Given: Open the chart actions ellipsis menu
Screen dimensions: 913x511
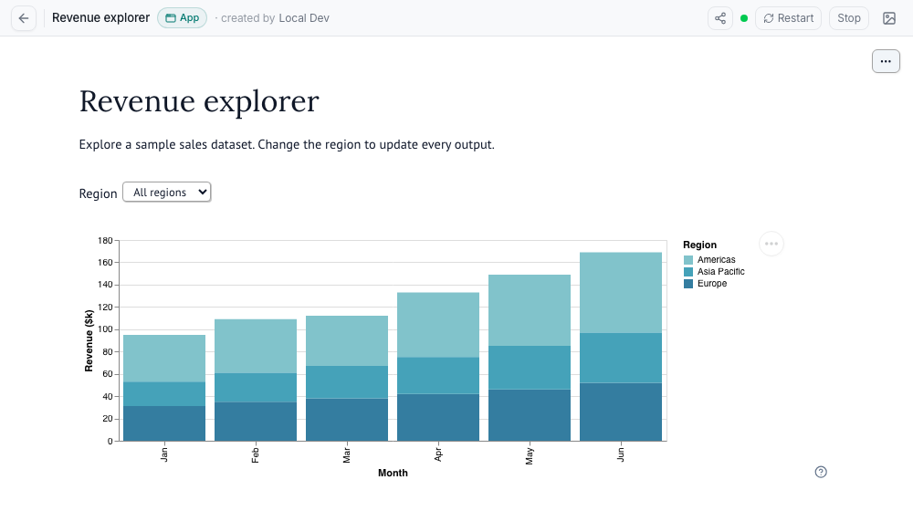Looking at the screenshot, I should [x=771, y=244].
